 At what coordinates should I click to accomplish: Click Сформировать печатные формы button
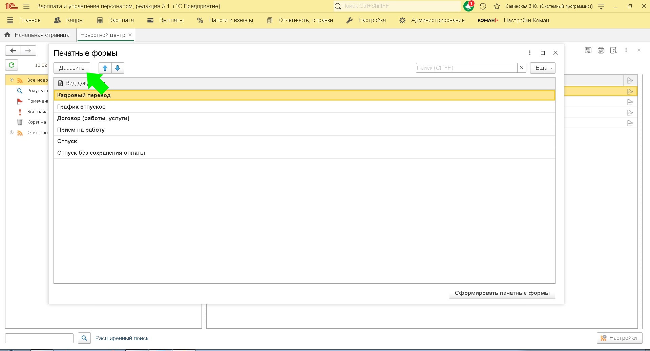[x=502, y=293]
